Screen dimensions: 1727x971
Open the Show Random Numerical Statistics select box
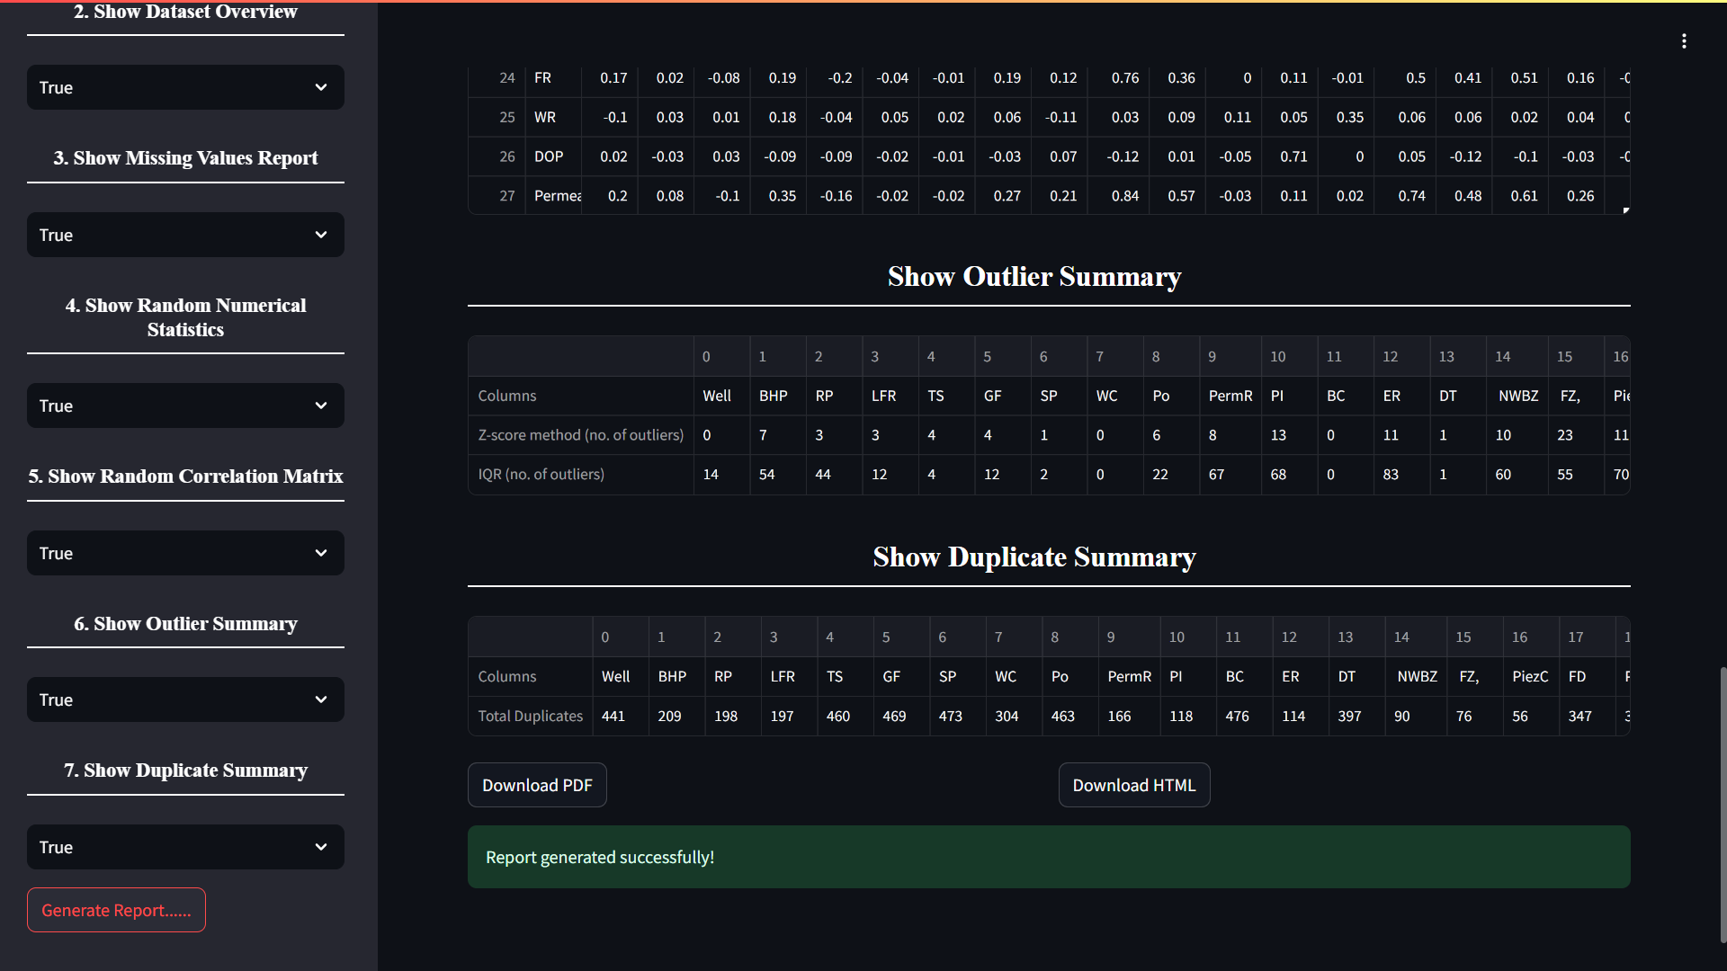tap(185, 405)
